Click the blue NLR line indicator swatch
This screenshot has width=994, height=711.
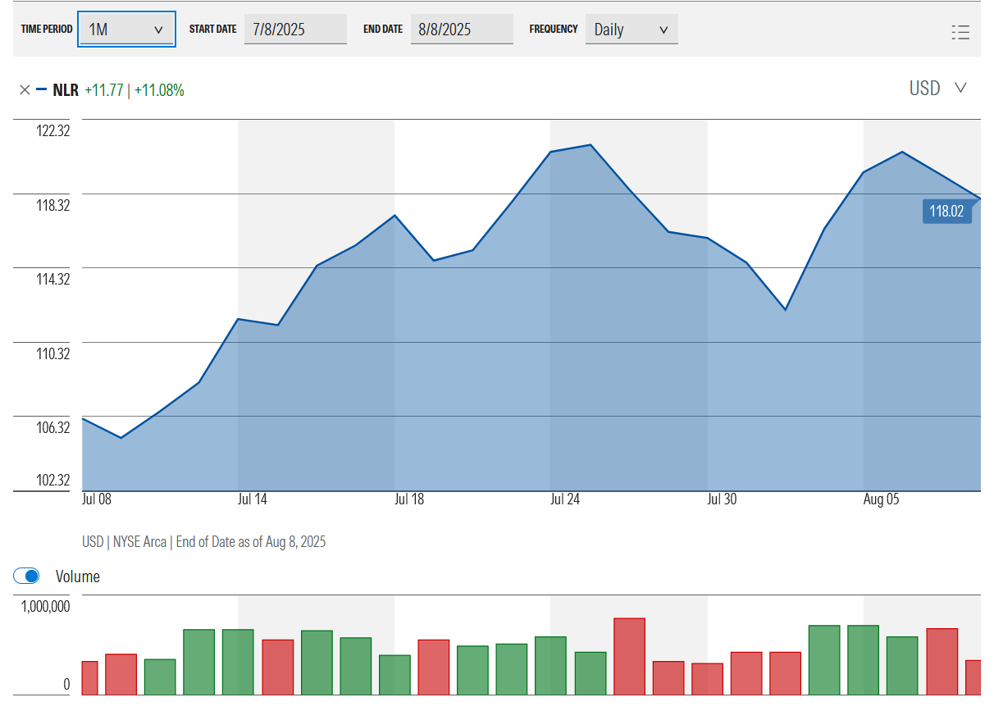coord(40,90)
